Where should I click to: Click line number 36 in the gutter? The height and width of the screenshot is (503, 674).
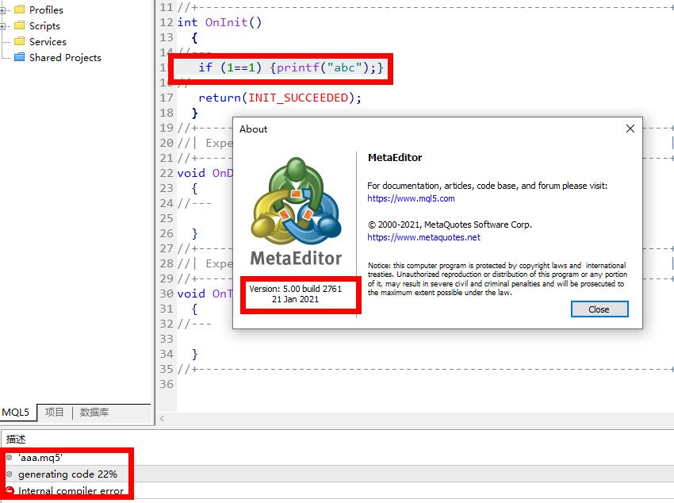[x=167, y=384]
